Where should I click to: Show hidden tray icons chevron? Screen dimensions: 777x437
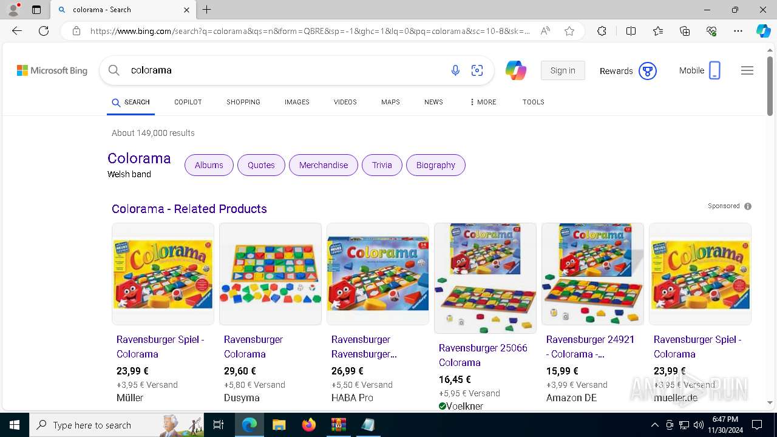654,425
